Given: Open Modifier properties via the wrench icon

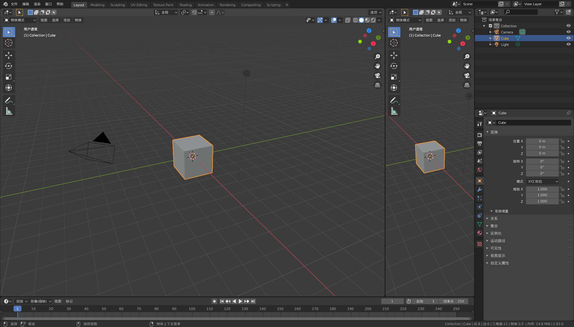Looking at the screenshot, I should (x=480, y=189).
